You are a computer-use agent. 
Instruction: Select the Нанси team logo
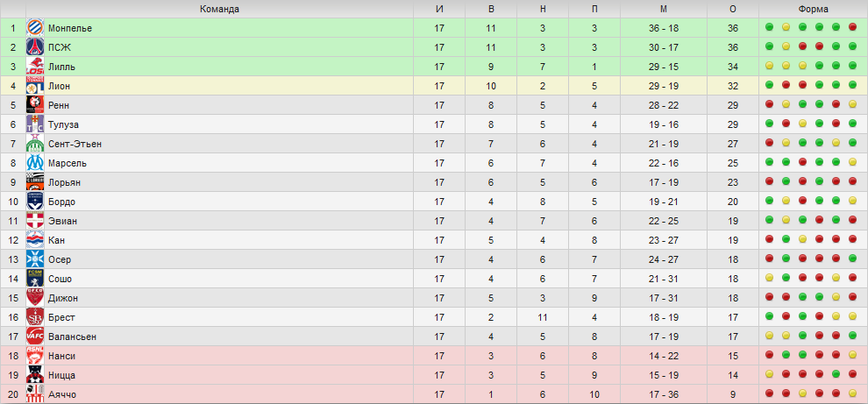(35, 356)
